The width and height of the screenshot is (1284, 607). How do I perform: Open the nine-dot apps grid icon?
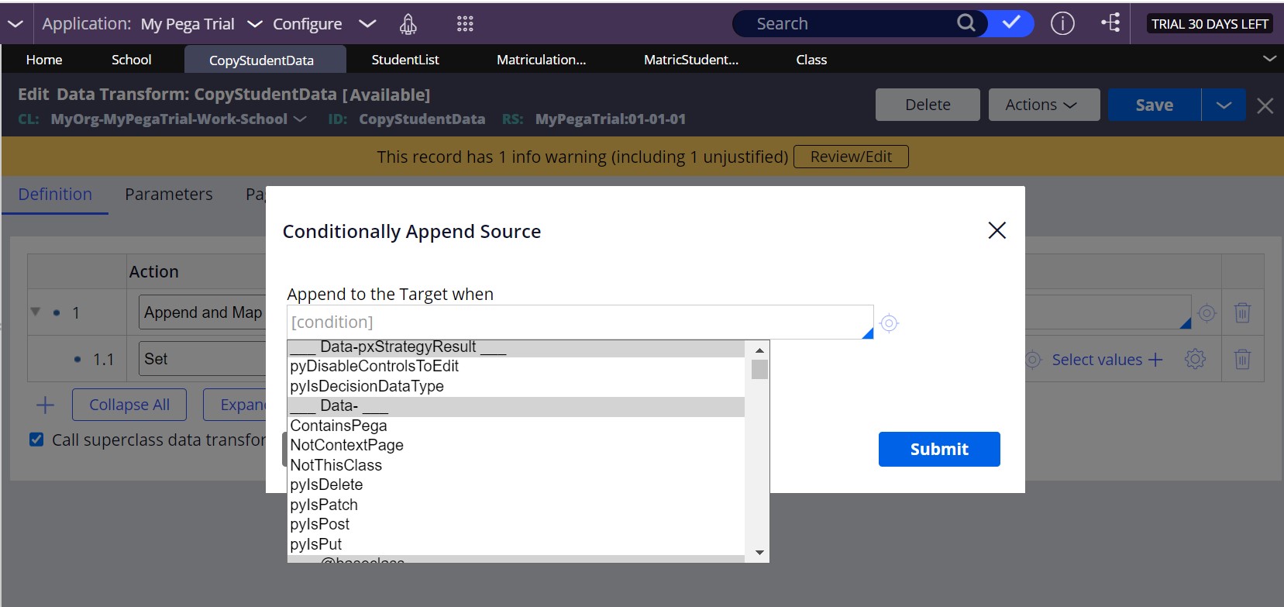(x=465, y=24)
